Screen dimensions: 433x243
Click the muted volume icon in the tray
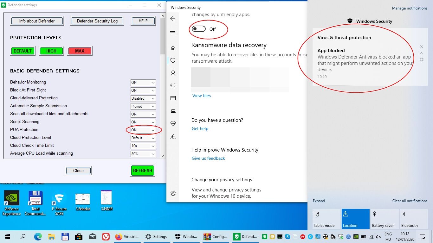coord(379,236)
